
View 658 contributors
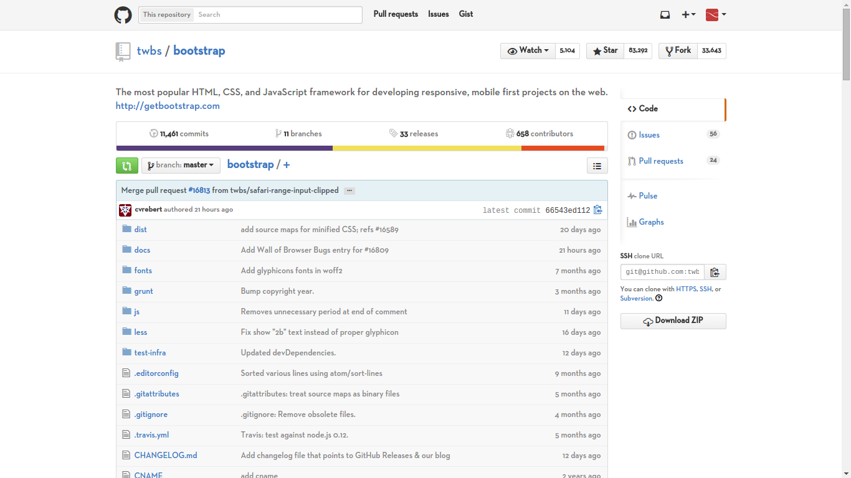[540, 134]
